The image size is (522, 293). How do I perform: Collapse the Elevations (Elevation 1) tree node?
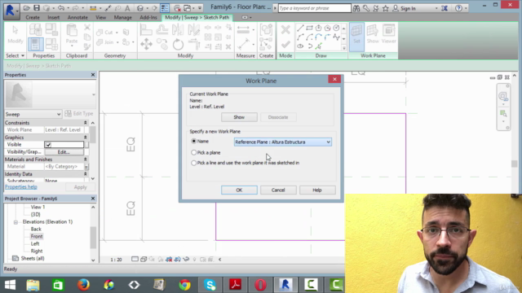click(x=15, y=222)
